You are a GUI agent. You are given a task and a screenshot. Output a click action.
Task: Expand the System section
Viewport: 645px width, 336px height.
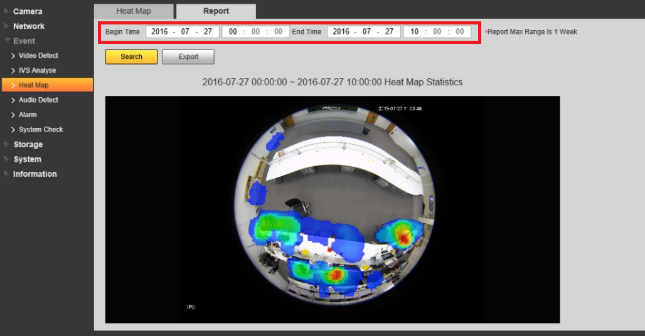coord(27,159)
